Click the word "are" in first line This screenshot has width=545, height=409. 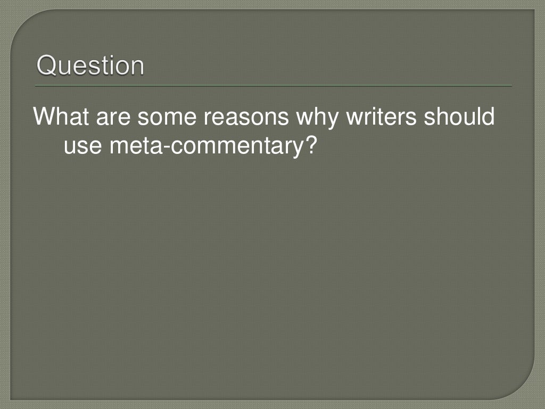coord(114,117)
